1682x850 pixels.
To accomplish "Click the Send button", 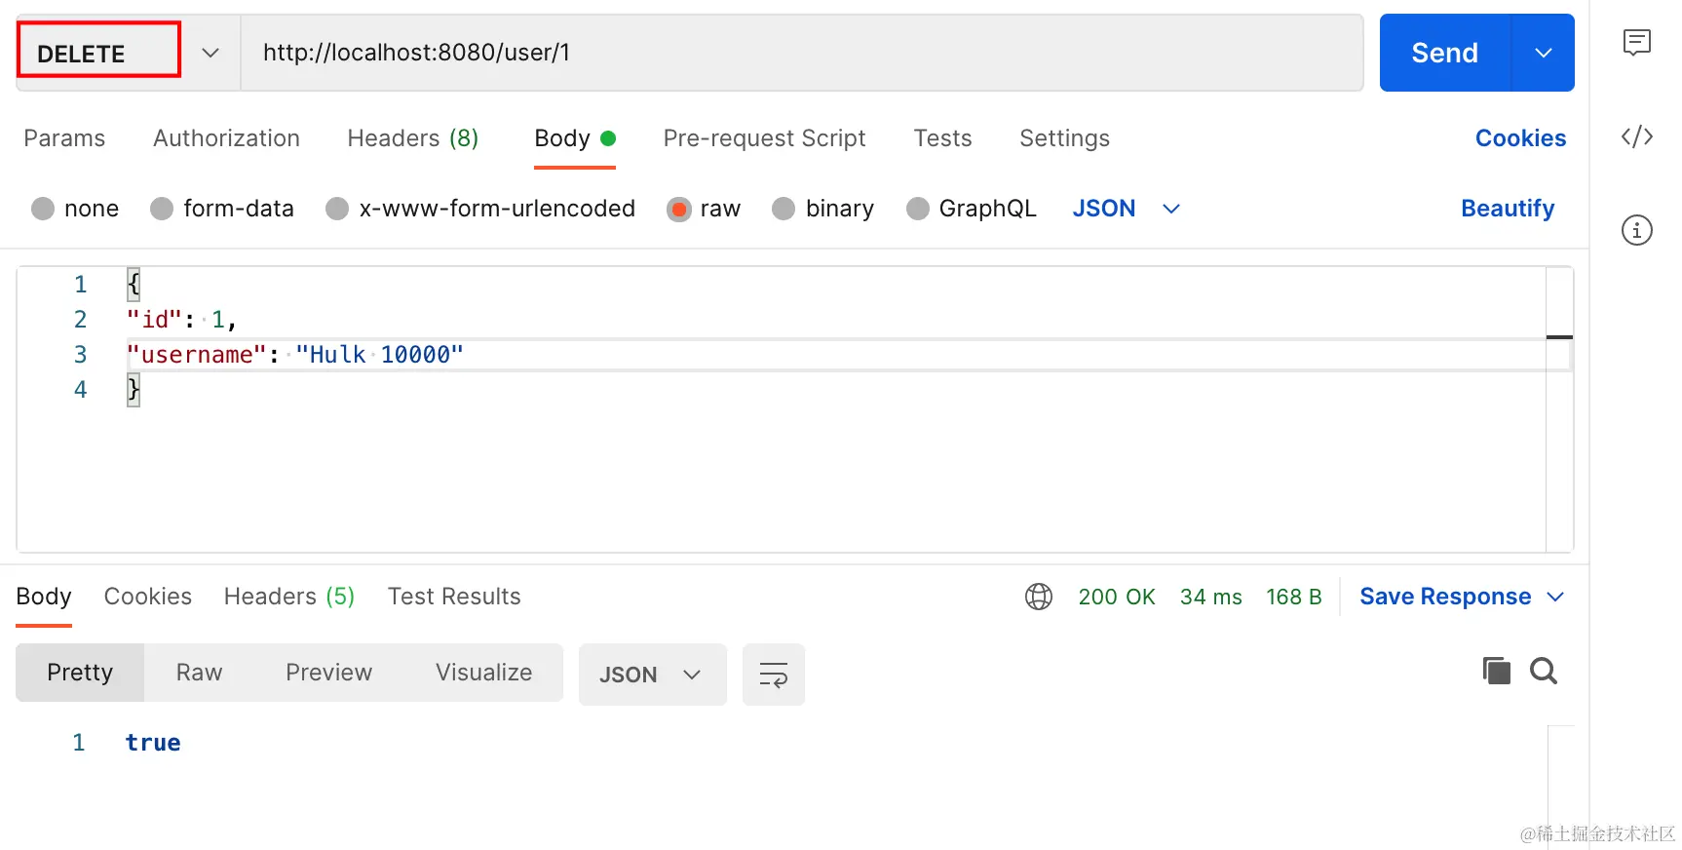I will (1444, 53).
